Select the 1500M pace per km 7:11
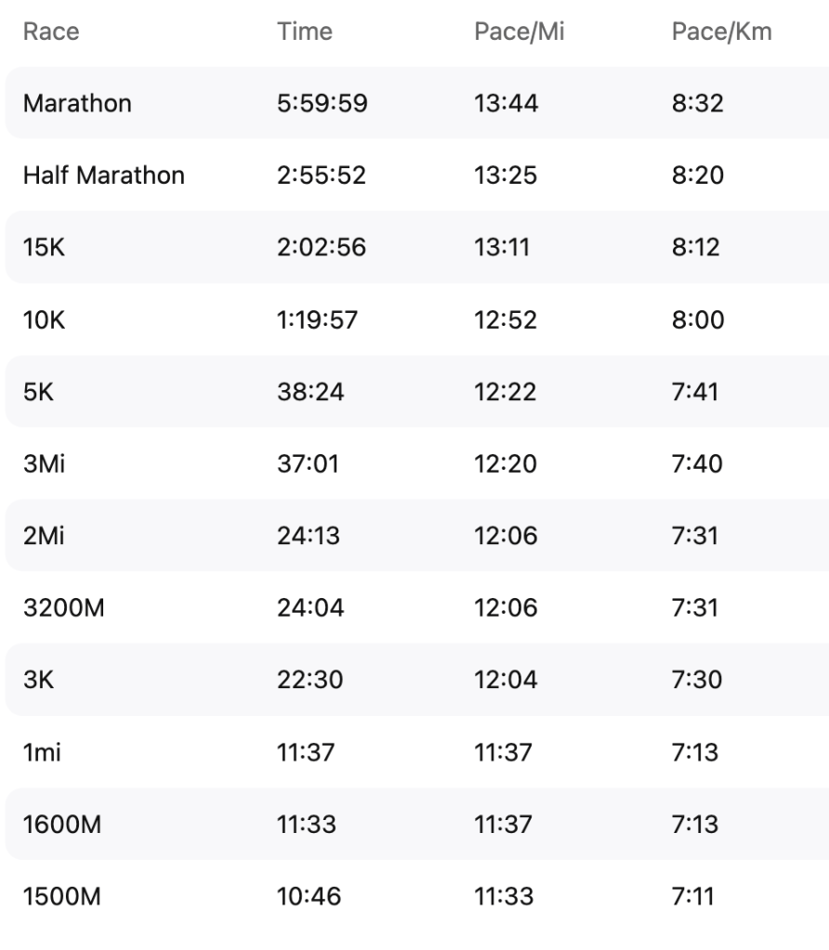 (693, 896)
